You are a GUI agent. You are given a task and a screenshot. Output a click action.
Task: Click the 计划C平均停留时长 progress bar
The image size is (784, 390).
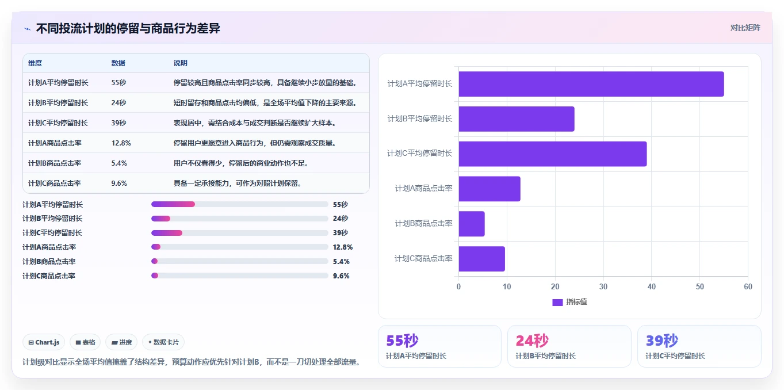[x=240, y=233]
